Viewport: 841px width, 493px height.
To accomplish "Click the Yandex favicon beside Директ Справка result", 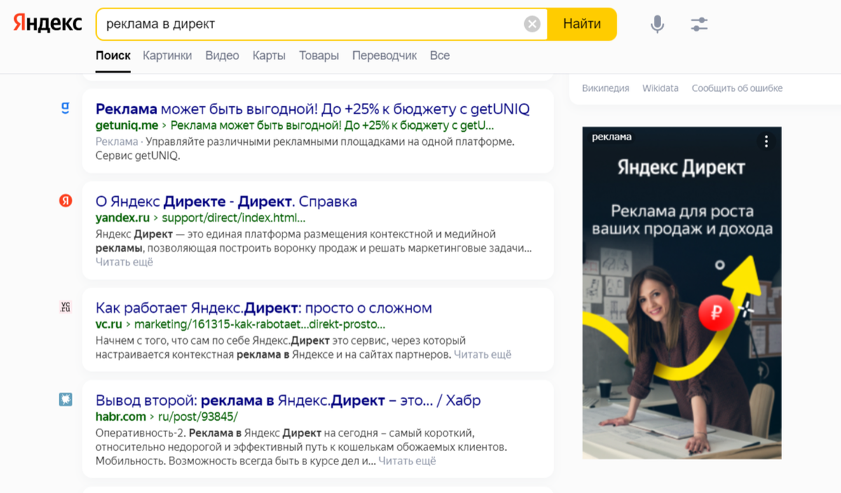I will click(65, 201).
